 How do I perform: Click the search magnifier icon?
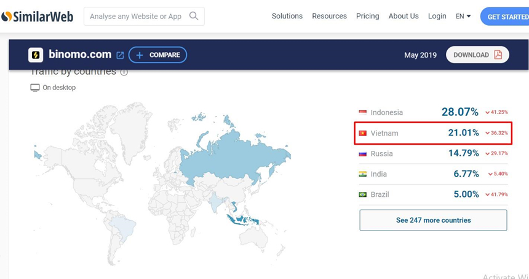[x=194, y=16]
